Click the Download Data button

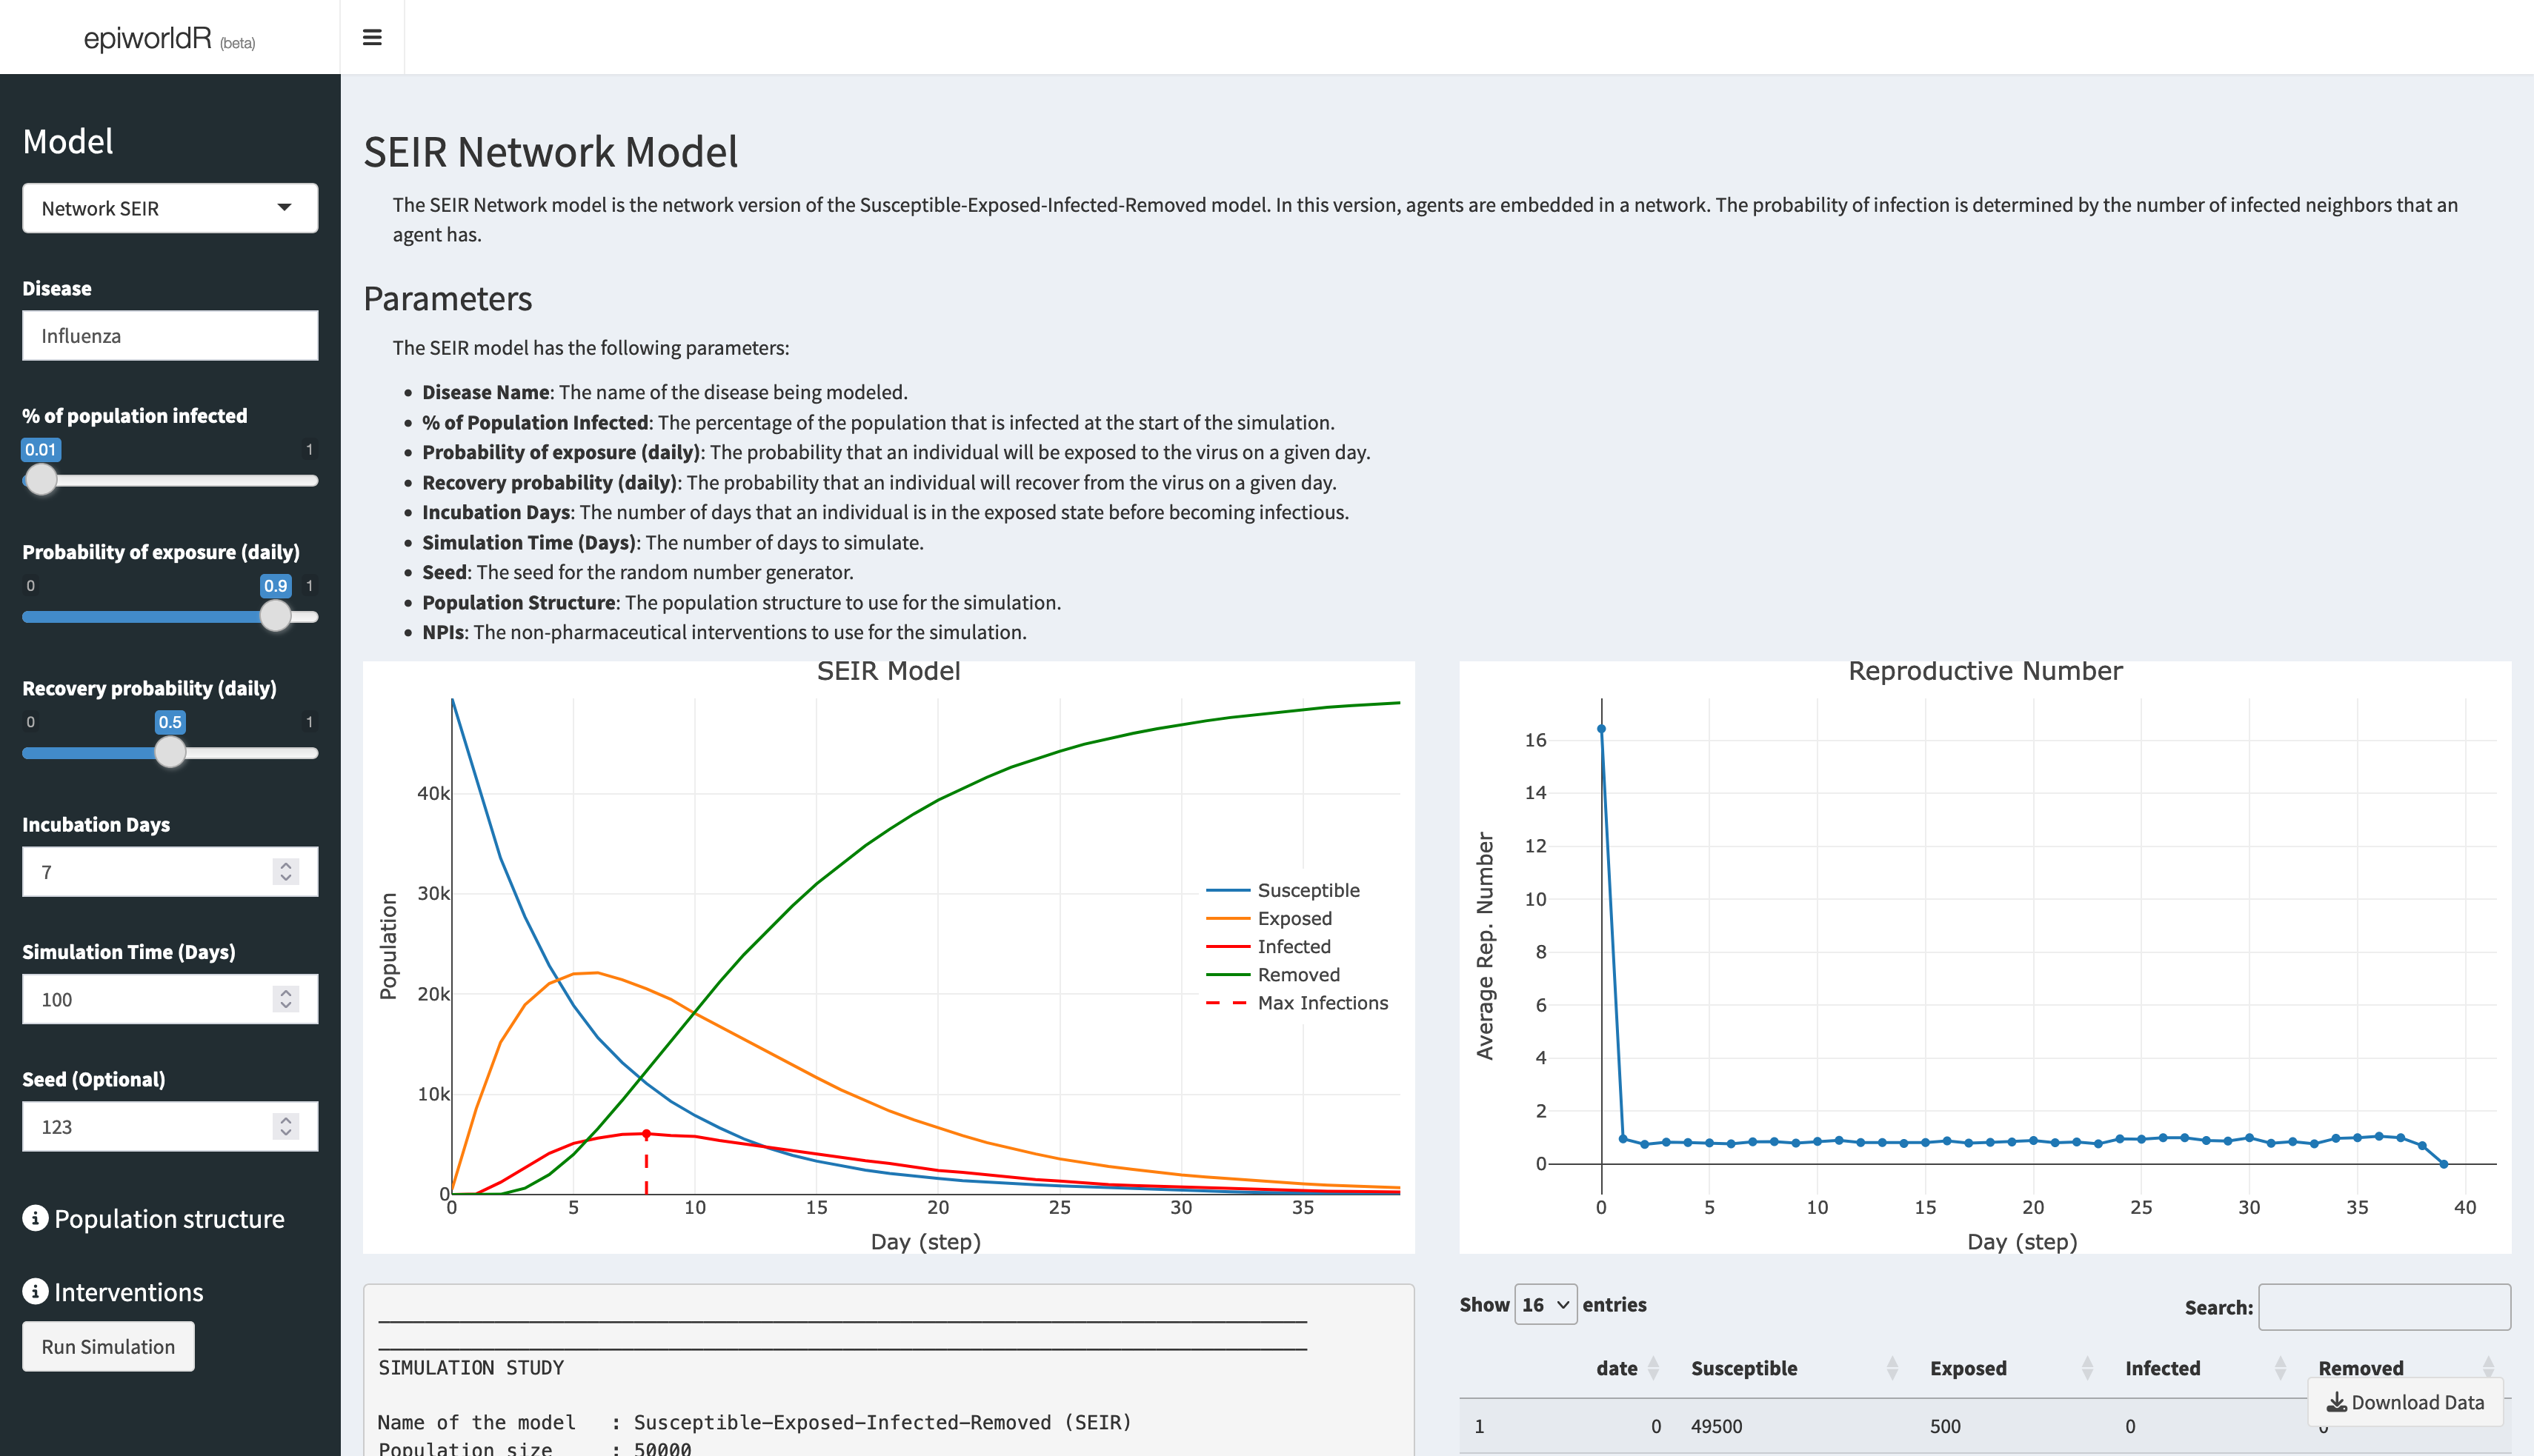tap(2405, 1402)
